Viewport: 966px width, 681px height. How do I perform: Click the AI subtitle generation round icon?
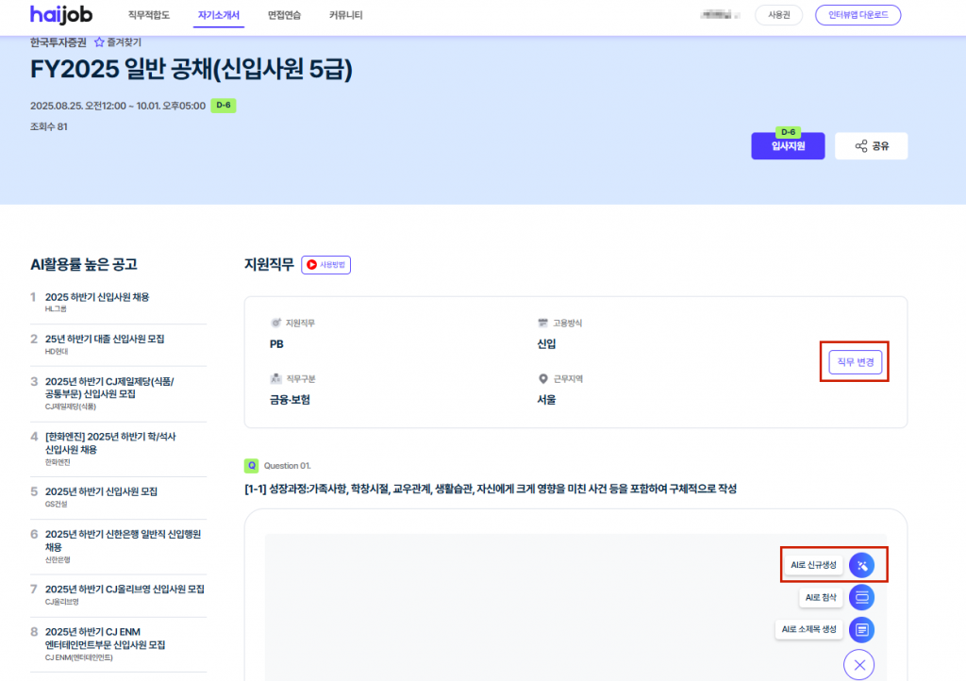click(861, 629)
